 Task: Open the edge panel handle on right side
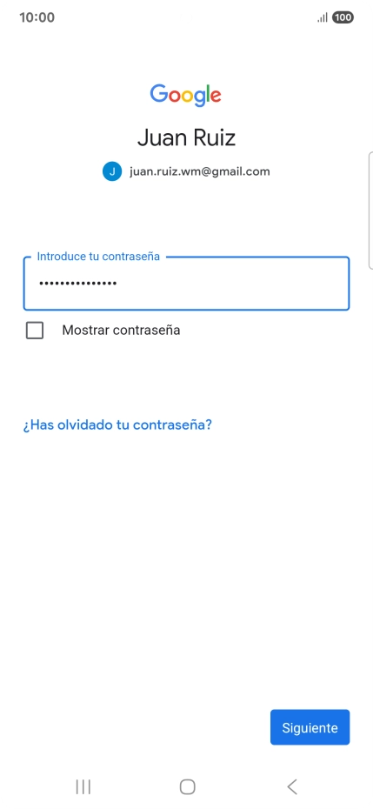click(370, 211)
